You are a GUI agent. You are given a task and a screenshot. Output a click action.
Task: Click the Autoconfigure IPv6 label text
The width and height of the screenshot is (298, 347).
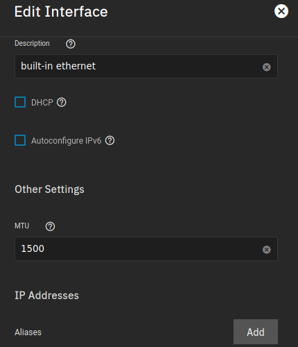coord(66,141)
